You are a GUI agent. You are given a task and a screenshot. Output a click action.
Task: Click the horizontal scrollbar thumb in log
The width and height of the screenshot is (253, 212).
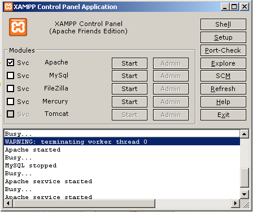coord(84,204)
